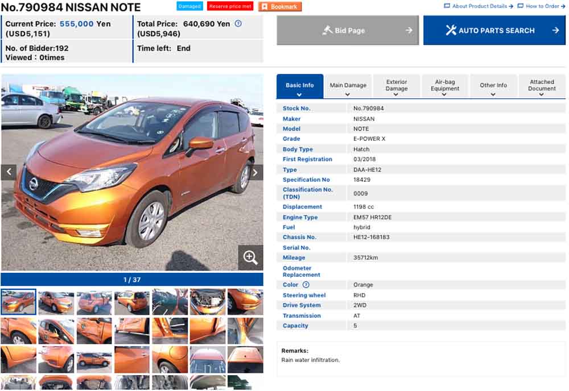
Task: Open the Attached Document tab
Action: coord(542,86)
